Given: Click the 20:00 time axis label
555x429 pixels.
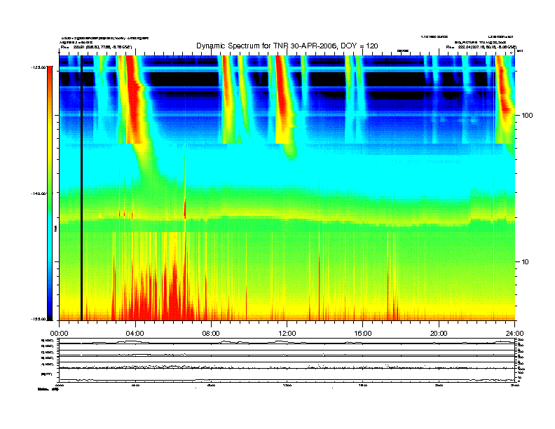Looking at the screenshot, I should tap(439, 334).
